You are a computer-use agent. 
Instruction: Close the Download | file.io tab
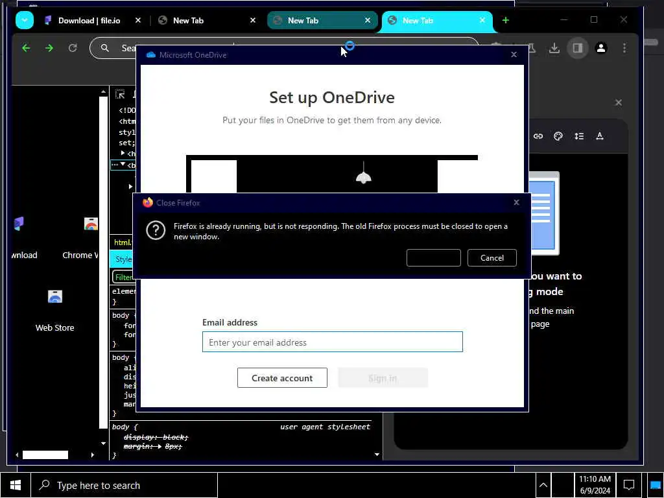pos(138,20)
